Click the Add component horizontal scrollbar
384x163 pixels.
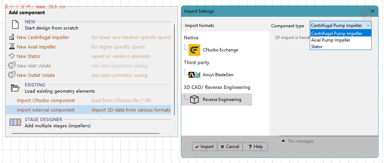tap(86, 133)
